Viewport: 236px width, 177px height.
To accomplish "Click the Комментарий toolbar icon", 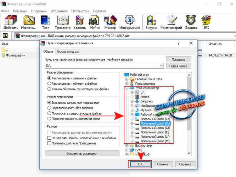I will click(171, 22).
